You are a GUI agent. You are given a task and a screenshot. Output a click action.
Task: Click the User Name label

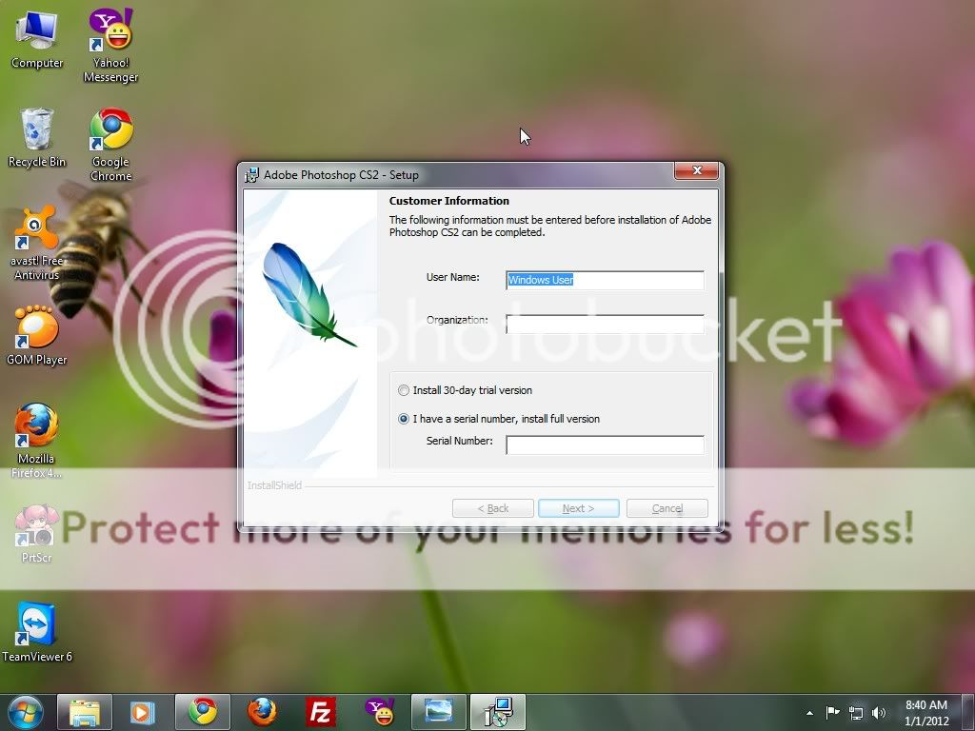coord(452,277)
